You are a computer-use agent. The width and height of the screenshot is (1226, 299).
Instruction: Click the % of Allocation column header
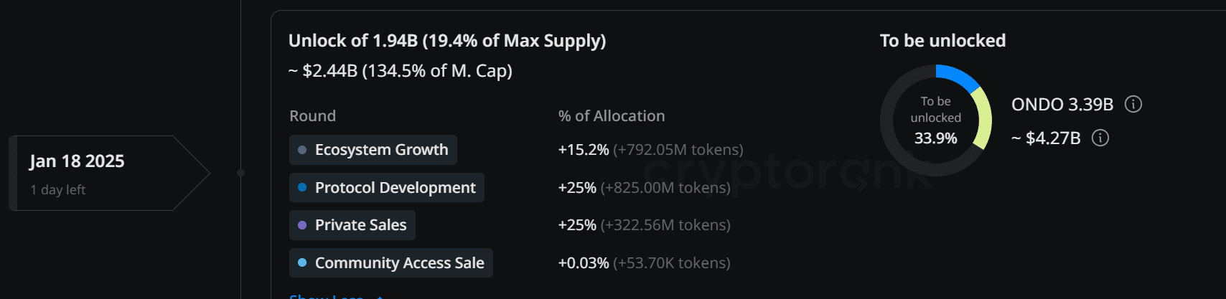[x=612, y=116]
